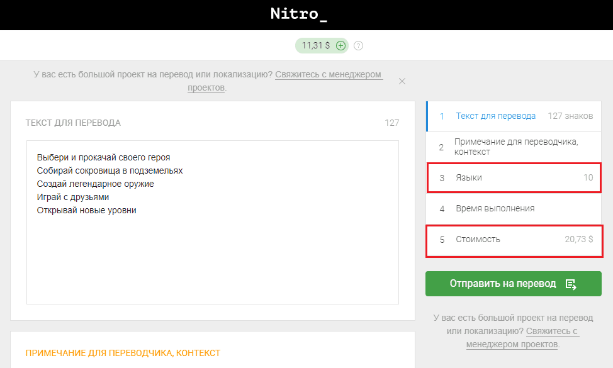
Task: Jump to step 4 'Время выполнения'
Action: pos(495,208)
